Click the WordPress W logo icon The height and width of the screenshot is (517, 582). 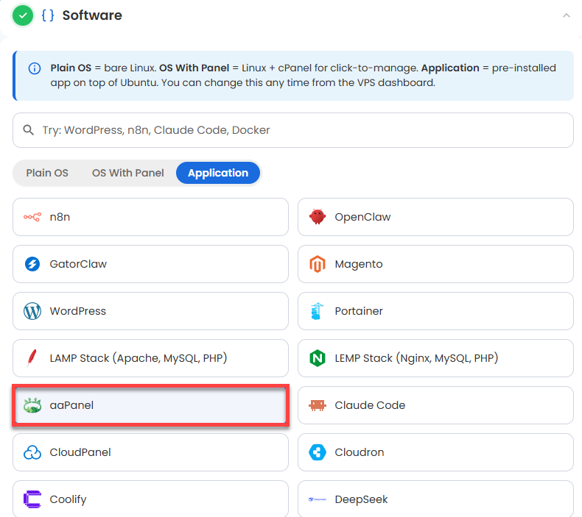[x=32, y=311]
